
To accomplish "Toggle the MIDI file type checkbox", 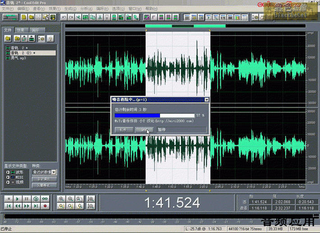I will tap(8, 177).
